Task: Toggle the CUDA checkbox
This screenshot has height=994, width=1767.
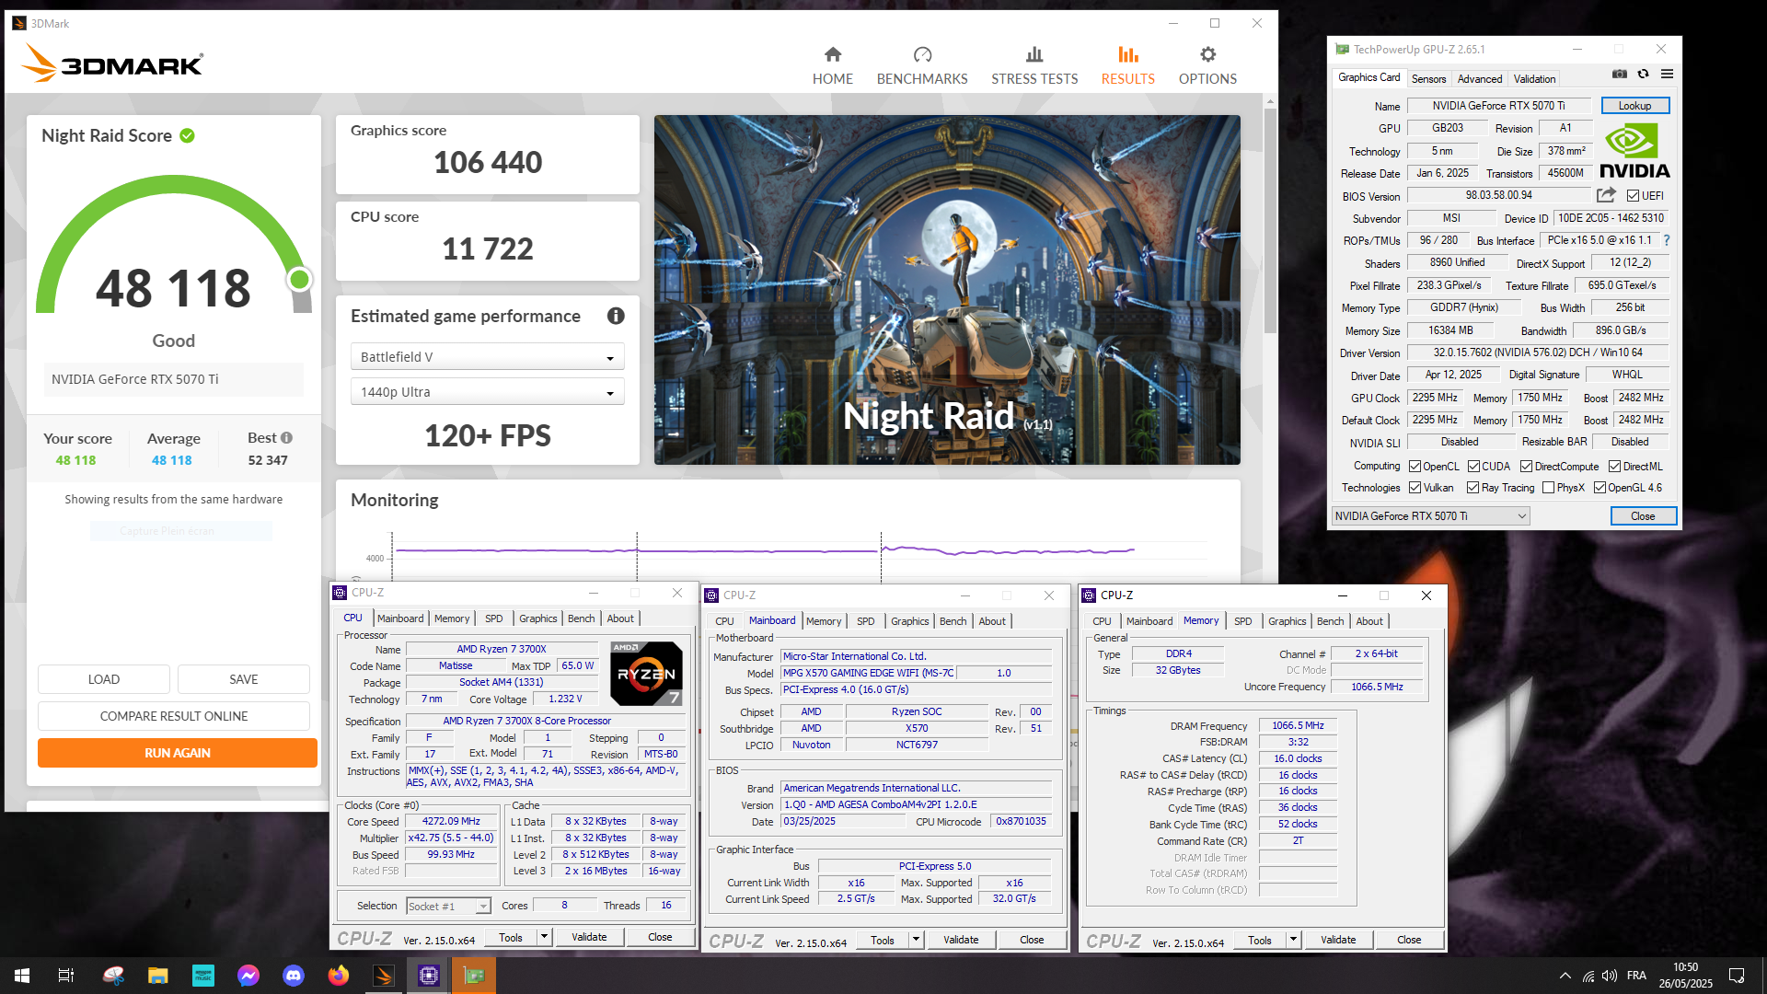Action: [1473, 467]
